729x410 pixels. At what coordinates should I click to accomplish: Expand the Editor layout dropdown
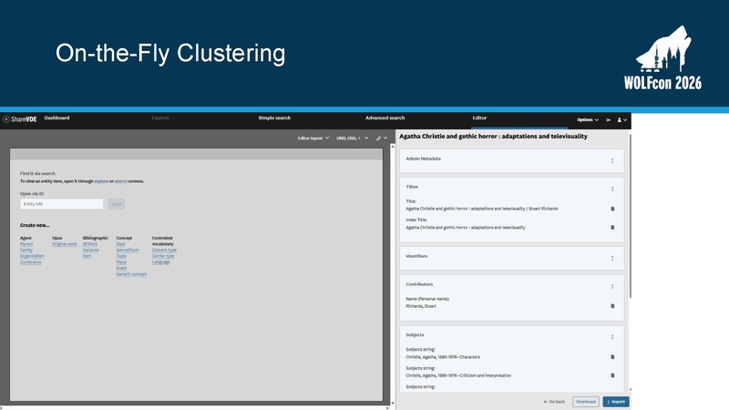tap(313, 138)
